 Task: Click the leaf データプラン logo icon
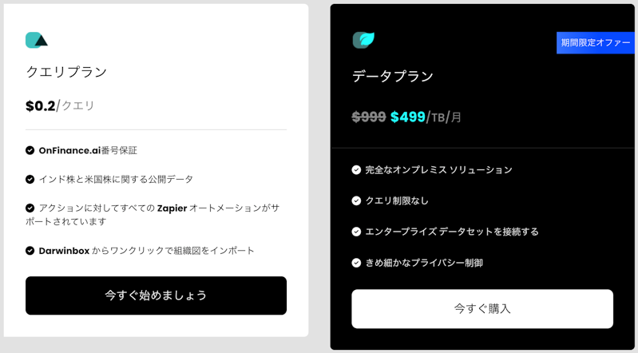pyautogui.click(x=363, y=40)
